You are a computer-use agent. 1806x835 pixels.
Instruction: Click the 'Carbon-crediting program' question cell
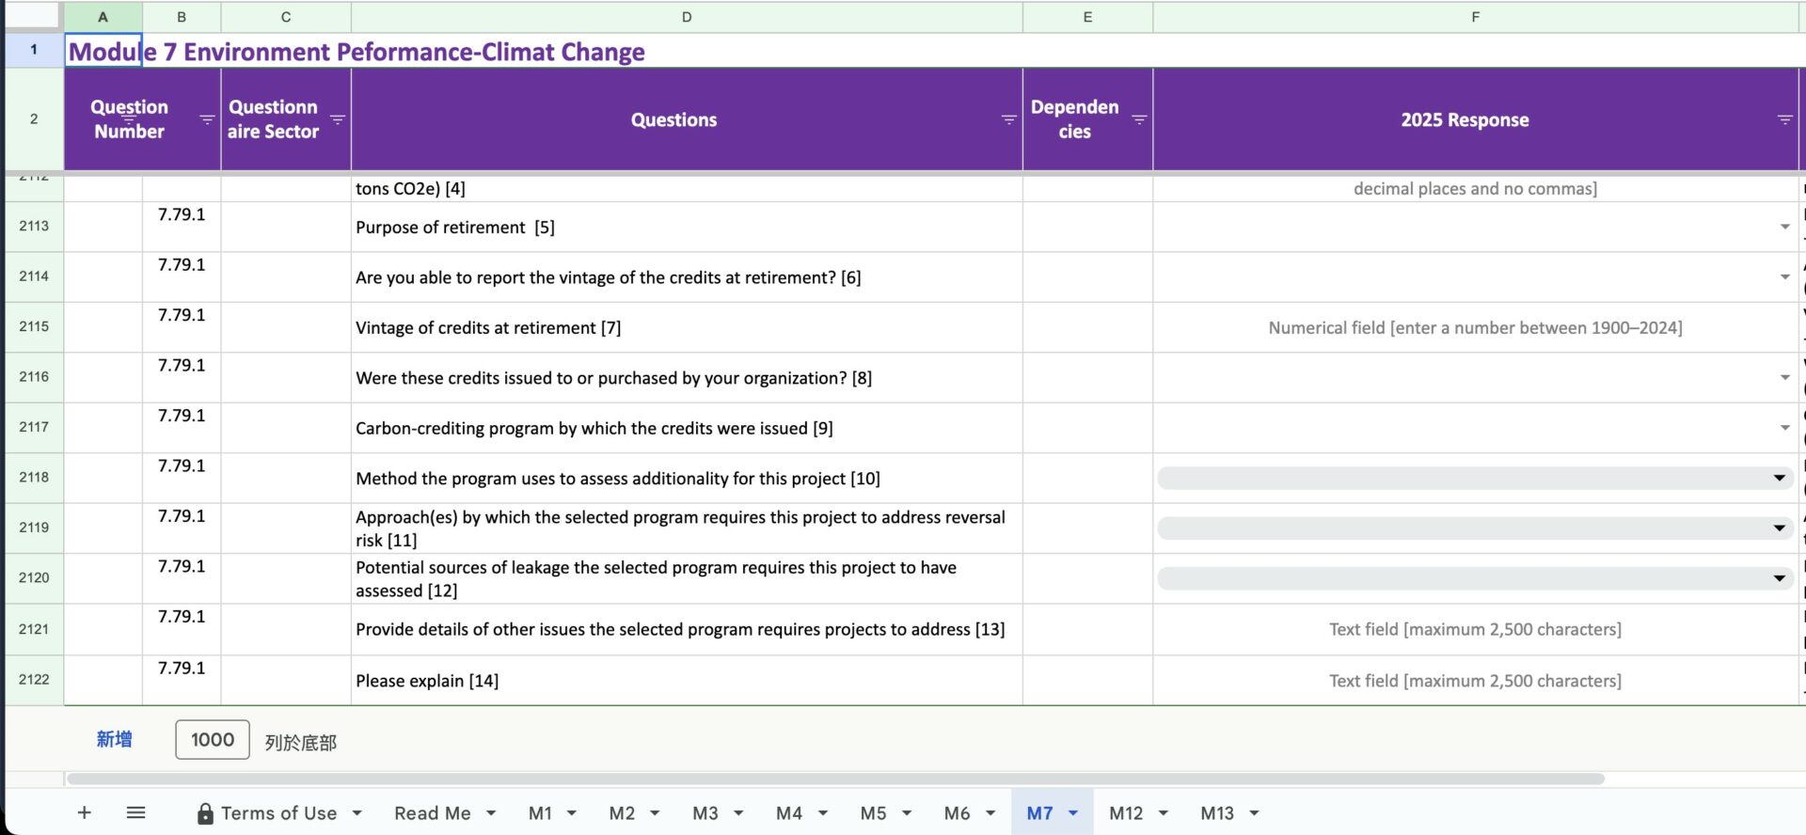(x=687, y=428)
